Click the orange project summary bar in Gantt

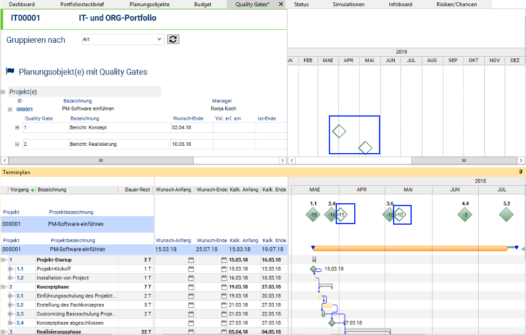[409, 248]
